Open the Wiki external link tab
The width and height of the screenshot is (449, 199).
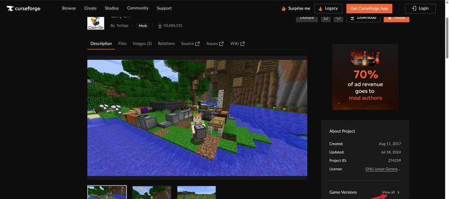[x=237, y=44]
